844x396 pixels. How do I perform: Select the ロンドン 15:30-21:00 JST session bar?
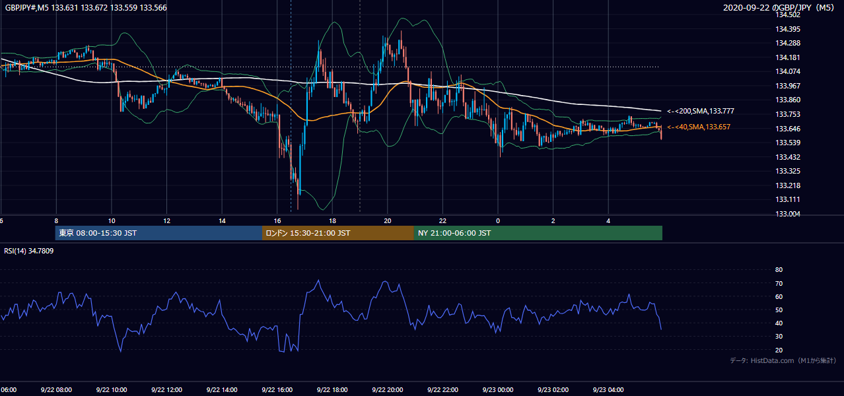338,233
